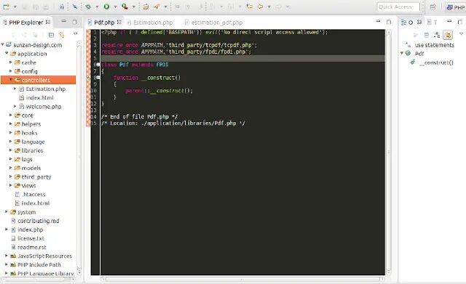
Task: Toggle the highlighted Outline filter button
Action: pos(448,35)
